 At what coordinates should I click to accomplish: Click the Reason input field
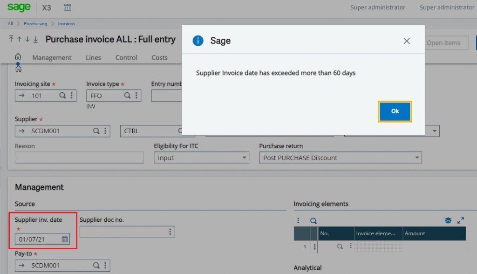(79, 158)
